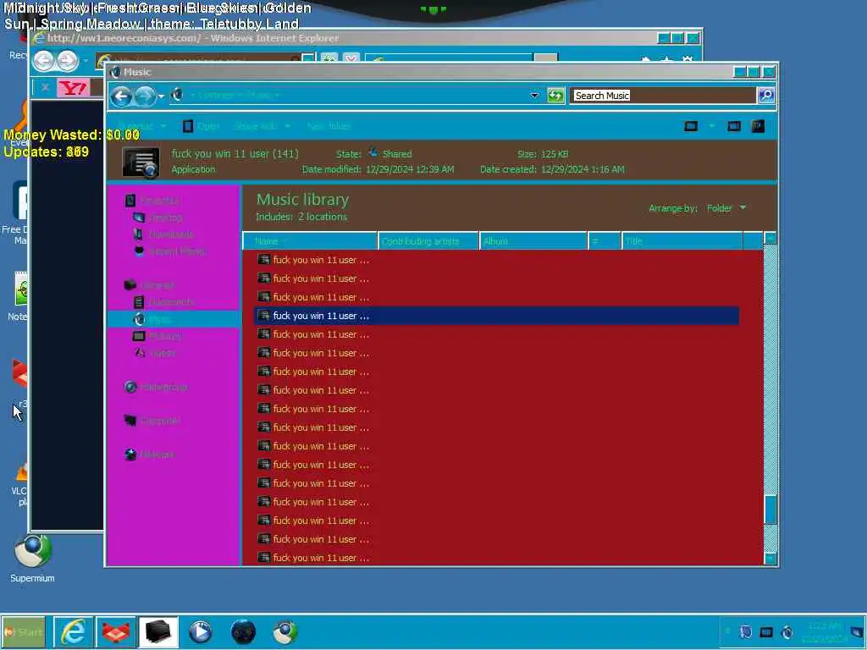Click the file list scroll down arrow
Viewport: 867px width, 650px height.
(x=770, y=559)
